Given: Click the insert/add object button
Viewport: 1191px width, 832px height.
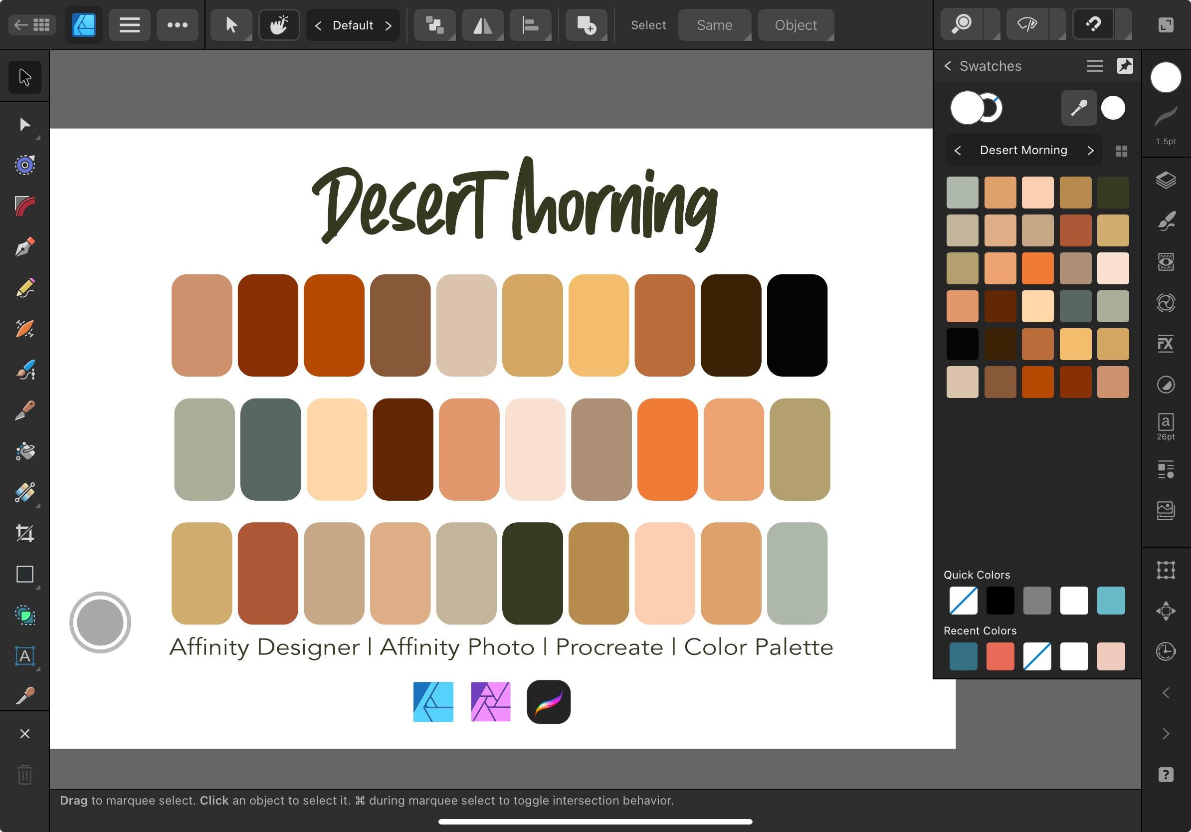Looking at the screenshot, I should click(x=586, y=25).
